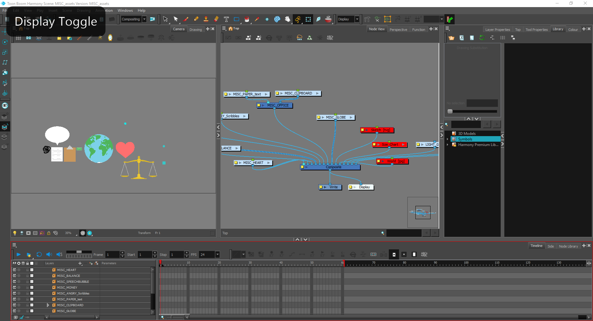Open the Library folder icon
Viewport: 593px width, 321px height.
tap(452, 38)
